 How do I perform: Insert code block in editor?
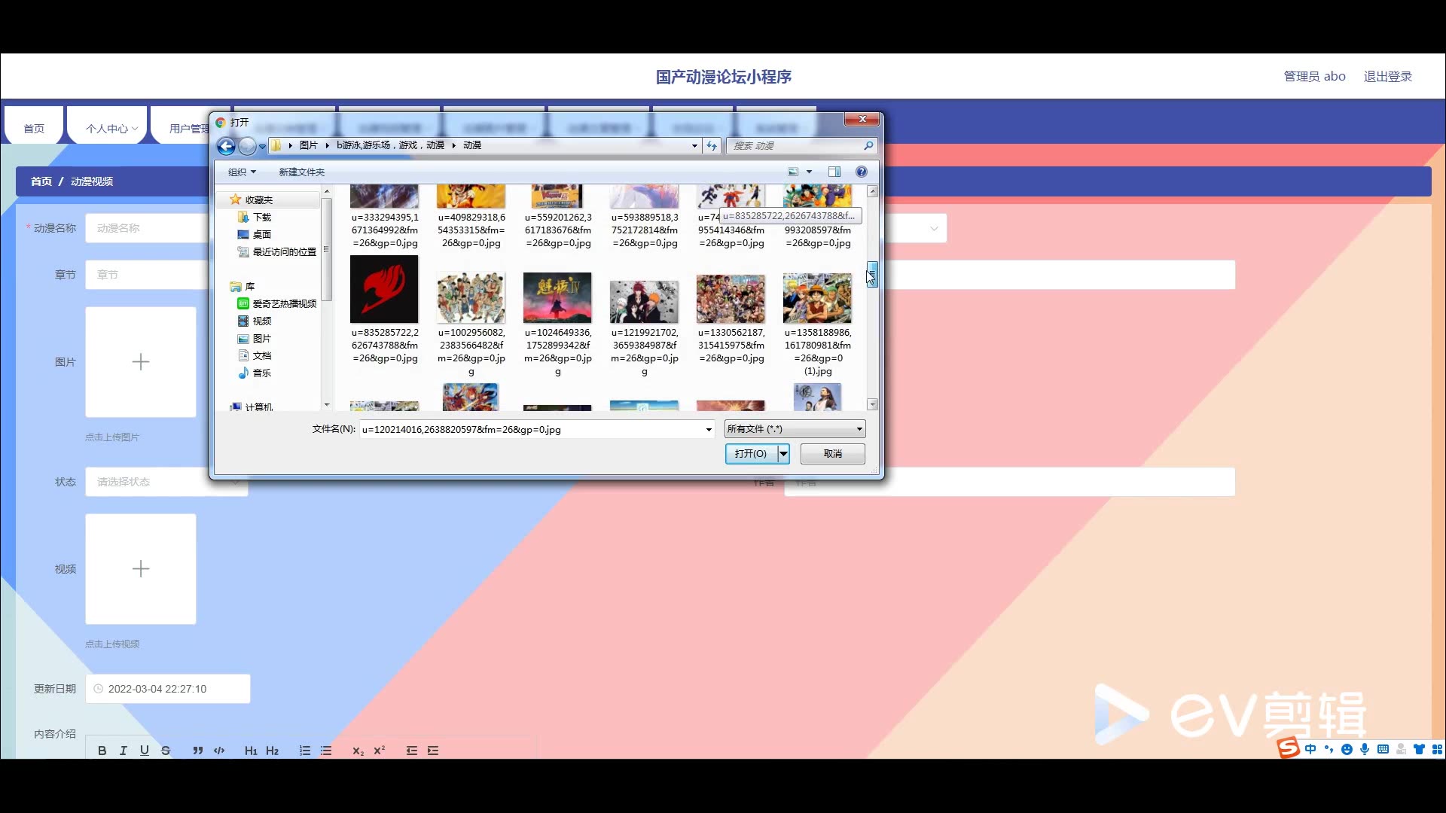click(219, 751)
